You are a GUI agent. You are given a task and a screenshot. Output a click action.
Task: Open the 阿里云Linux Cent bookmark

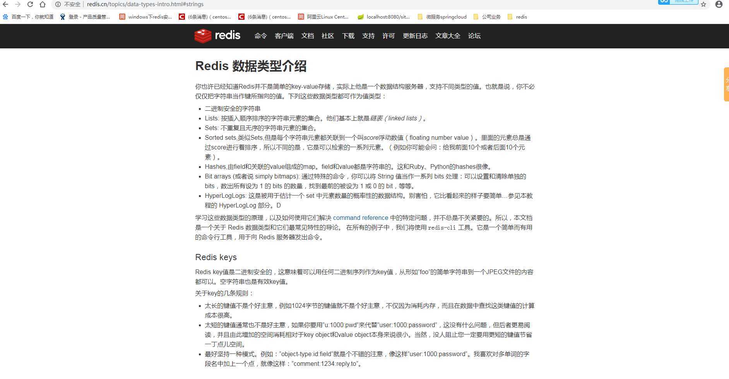(323, 17)
